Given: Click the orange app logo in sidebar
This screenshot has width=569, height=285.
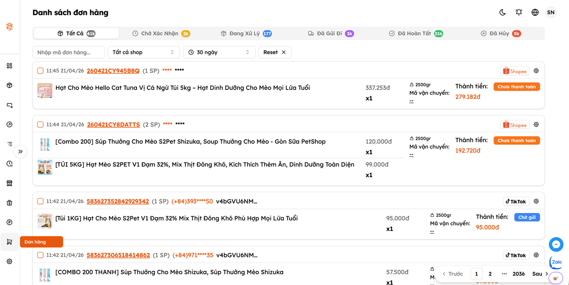Looking at the screenshot, I should click(x=9, y=27).
